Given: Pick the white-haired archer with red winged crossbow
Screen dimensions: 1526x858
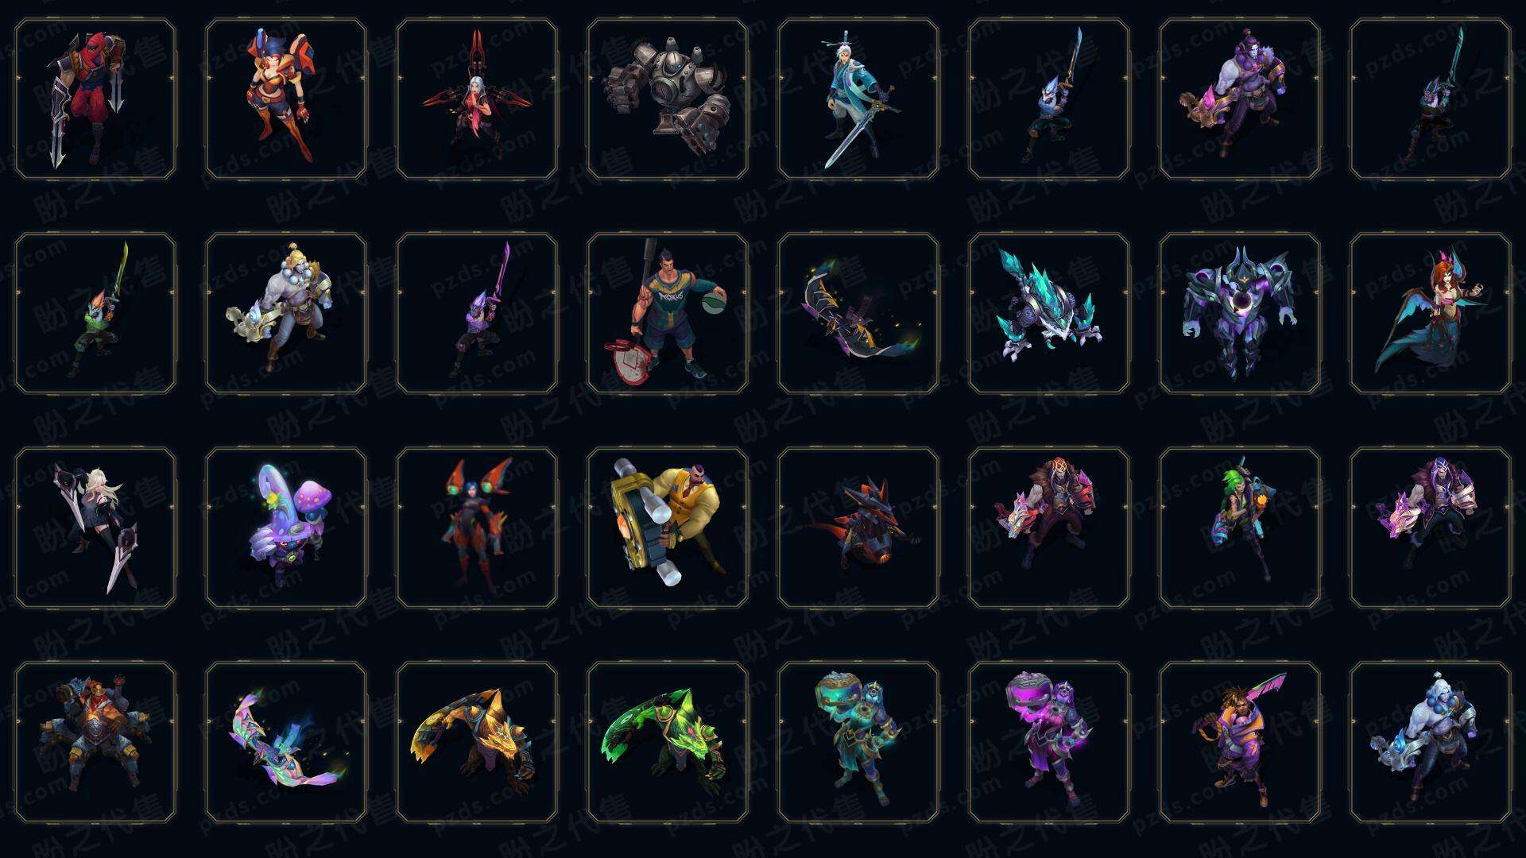Looking at the screenshot, I should coord(477,99).
